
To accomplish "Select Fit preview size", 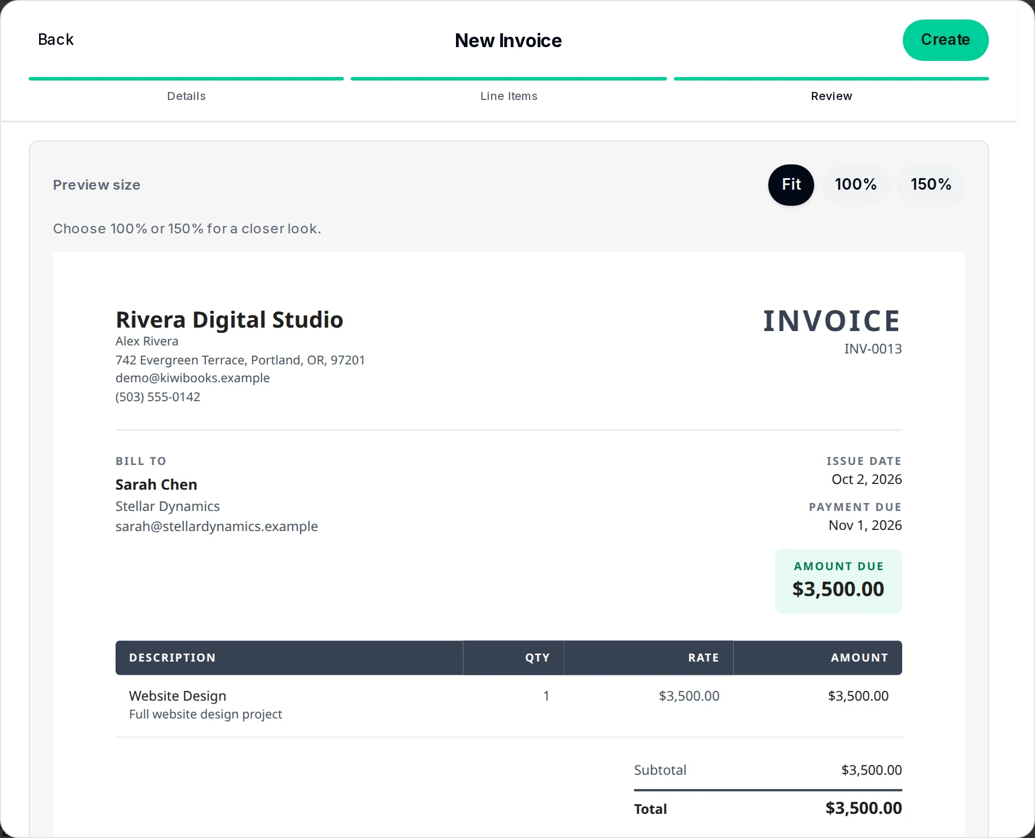I will pyautogui.click(x=791, y=184).
